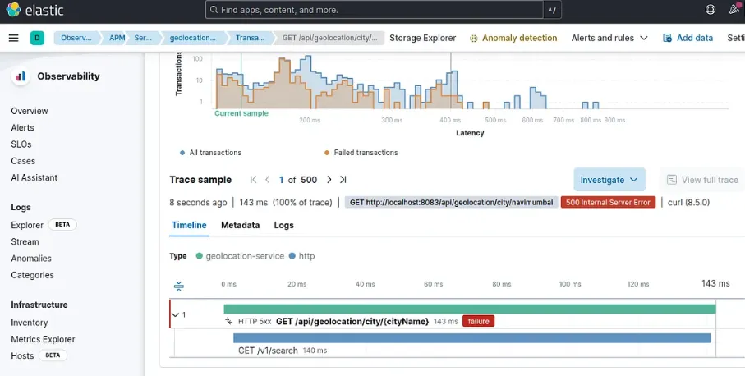The height and width of the screenshot is (376, 745).
Task: Click the green geolocation transaction bar
Action: point(470,309)
